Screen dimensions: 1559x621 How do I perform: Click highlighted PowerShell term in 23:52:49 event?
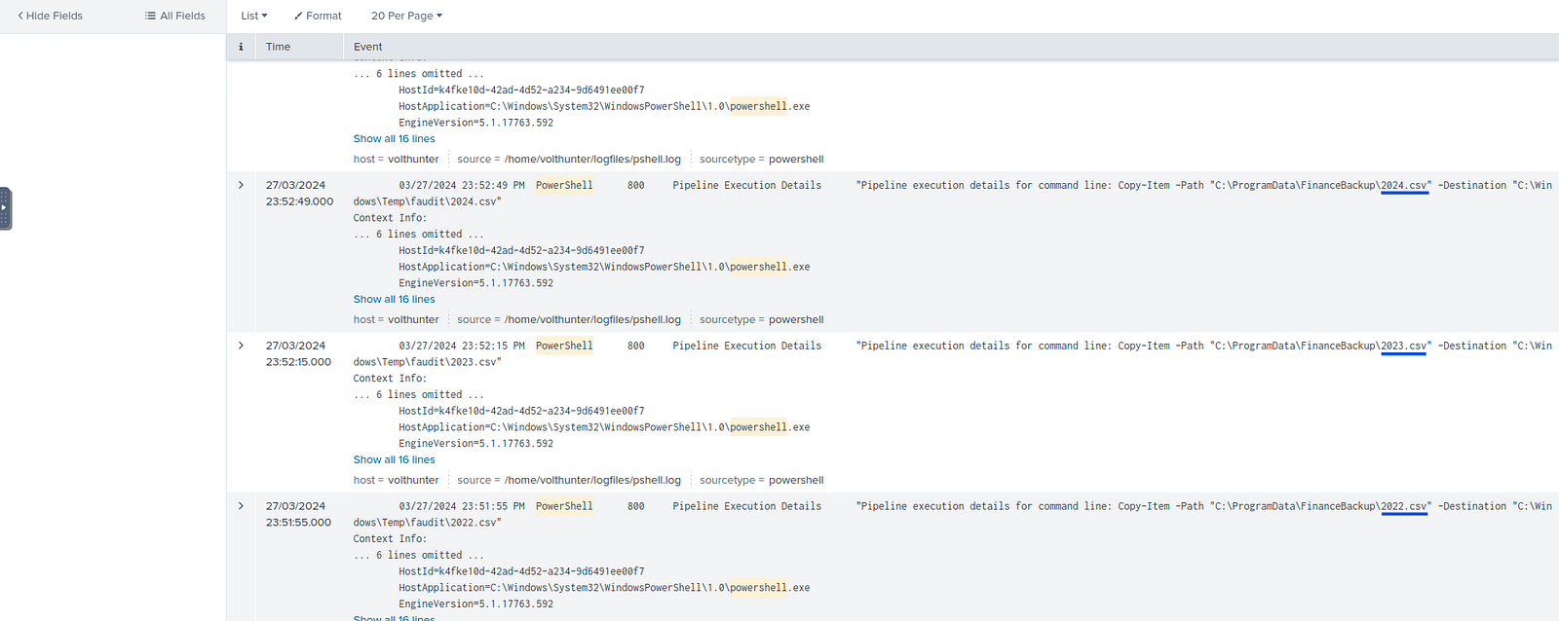(x=564, y=185)
